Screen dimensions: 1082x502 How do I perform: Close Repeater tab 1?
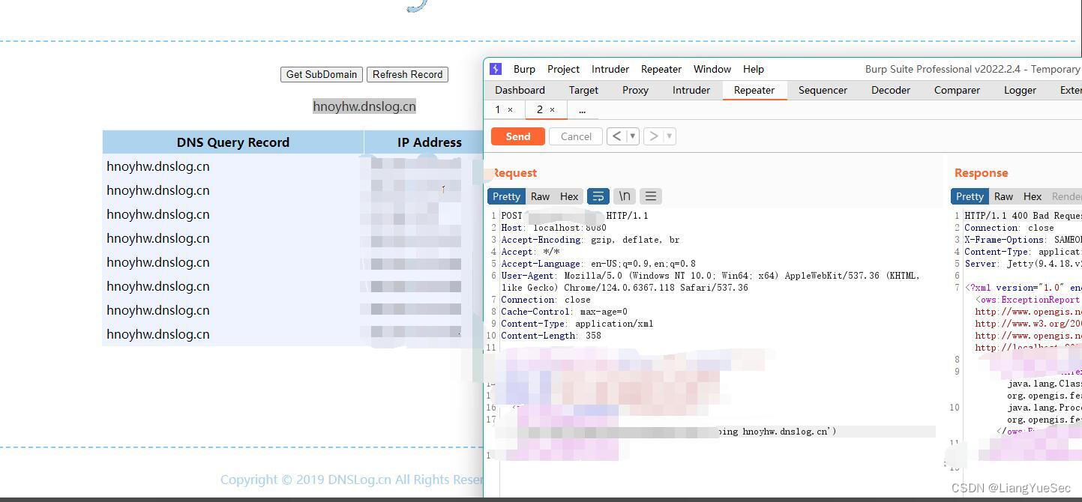click(511, 109)
